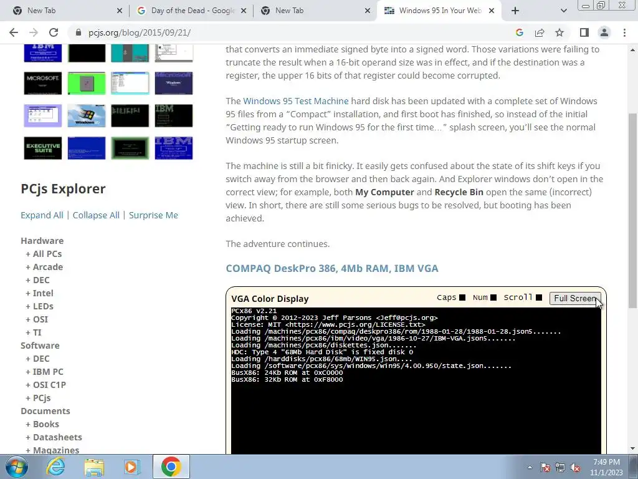
Task: Close the Day of the Dead tab
Action: [244, 11]
